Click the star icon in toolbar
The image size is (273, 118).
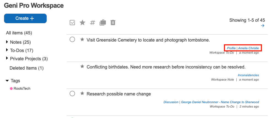[82, 23]
